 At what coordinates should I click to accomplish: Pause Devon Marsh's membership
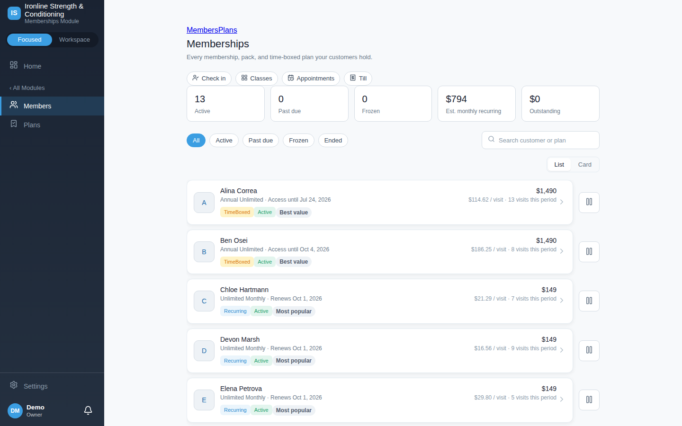coord(589,351)
